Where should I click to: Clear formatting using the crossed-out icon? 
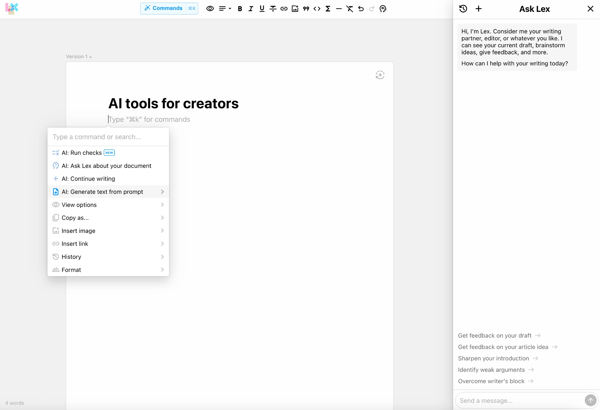click(350, 8)
